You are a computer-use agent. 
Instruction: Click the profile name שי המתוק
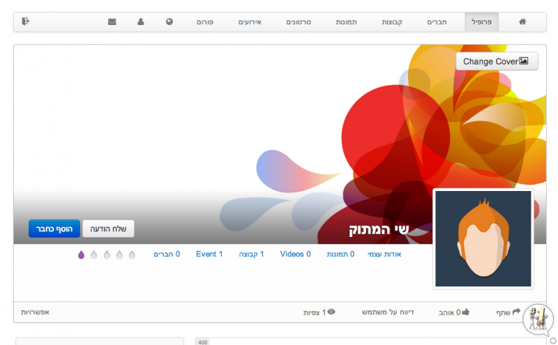click(379, 230)
